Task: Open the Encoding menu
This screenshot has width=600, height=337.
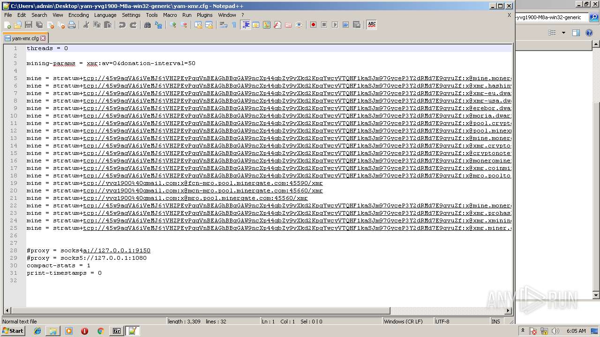Action: click(x=78, y=15)
